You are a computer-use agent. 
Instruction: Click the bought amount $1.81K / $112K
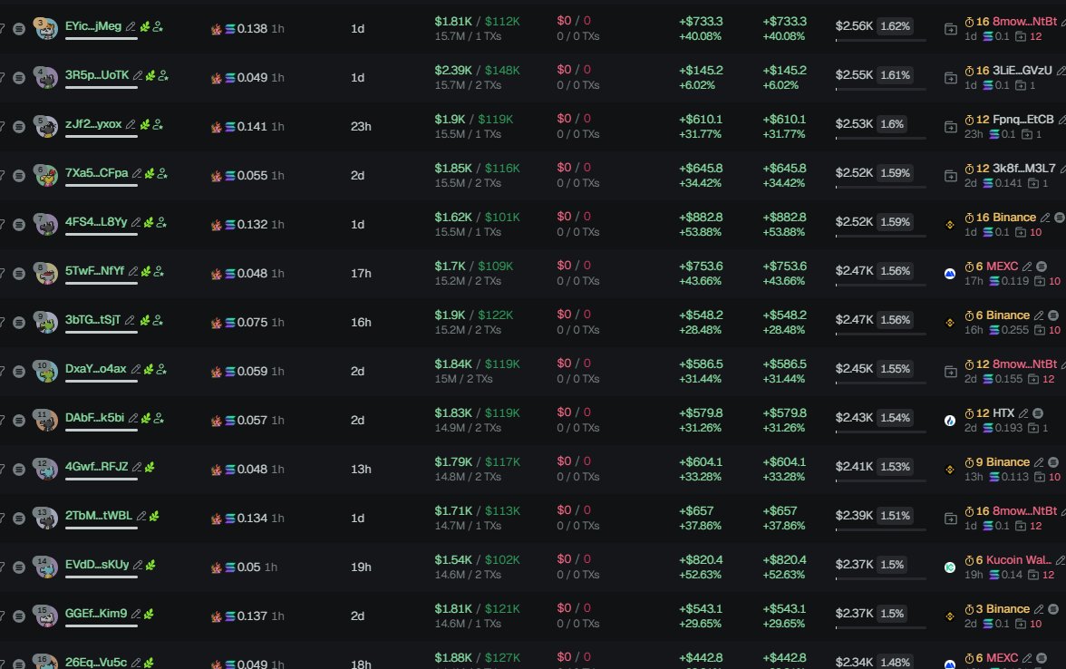click(477, 21)
